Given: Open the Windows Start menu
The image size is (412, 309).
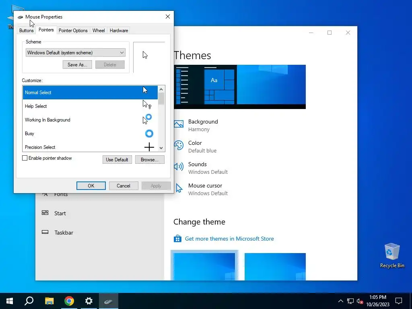Looking at the screenshot, I should click(10, 301).
